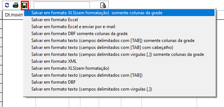224x107 pixels.
Task: Click 'Salvar em formato XML'
Action: [x=54, y=61]
